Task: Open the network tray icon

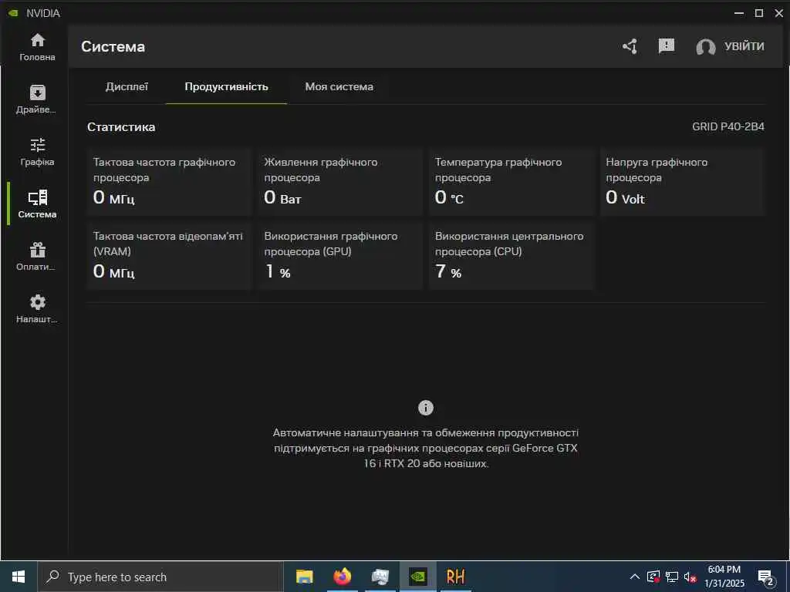Action: coord(672,577)
